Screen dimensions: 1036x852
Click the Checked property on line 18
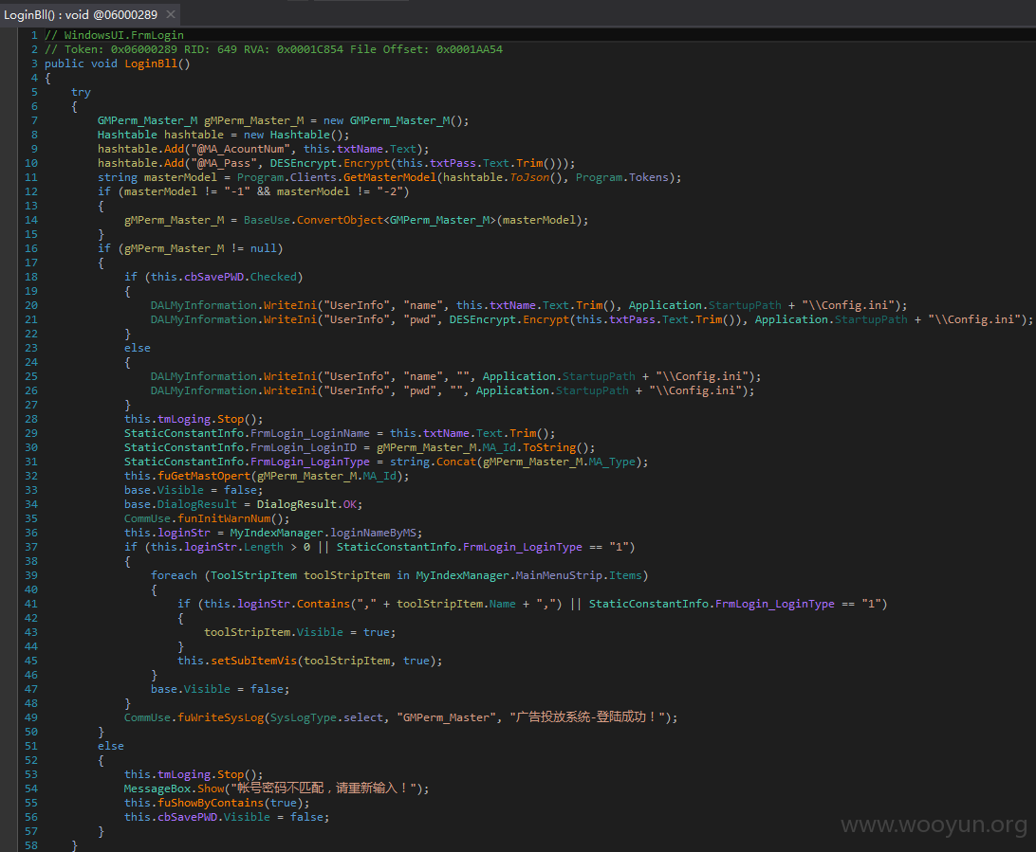[x=273, y=277]
